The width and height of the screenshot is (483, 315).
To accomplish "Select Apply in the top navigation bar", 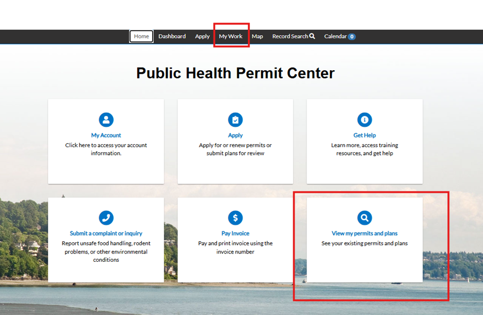I will (202, 37).
